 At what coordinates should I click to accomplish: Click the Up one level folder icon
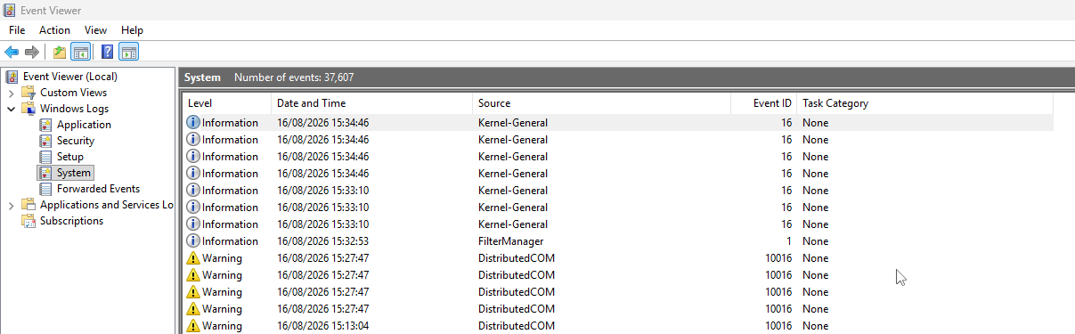pos(60,52)
